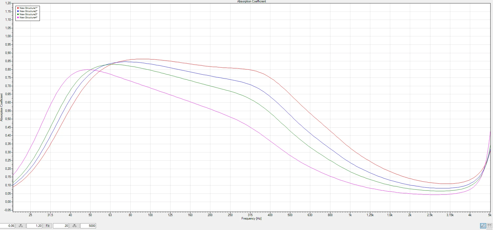493x230 pixels.
Task: Click the magenta swatch for New Structure4
Action: (x=18, y=18)
